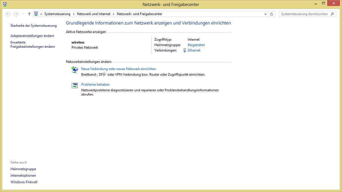The image size is (342, 192).
Task: Refresh the page with the reload button
Action: click(x=272, y=14)
